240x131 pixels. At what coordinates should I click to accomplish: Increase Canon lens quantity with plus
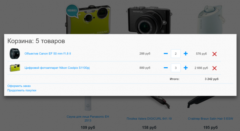tap(186, 54)
